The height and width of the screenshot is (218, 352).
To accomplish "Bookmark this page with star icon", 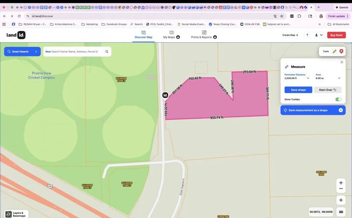I will pos(282,16).
